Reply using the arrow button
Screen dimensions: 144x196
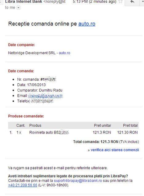click(132, 2)
